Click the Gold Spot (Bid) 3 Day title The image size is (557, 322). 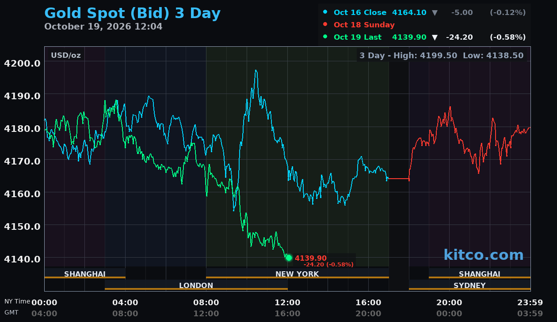tap(132, 14)
